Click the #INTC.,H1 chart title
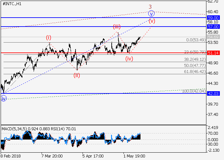 [x=12, y=3]
